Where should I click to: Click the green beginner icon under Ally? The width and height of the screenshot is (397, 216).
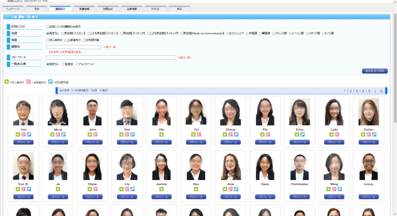[x=161, y=135]
